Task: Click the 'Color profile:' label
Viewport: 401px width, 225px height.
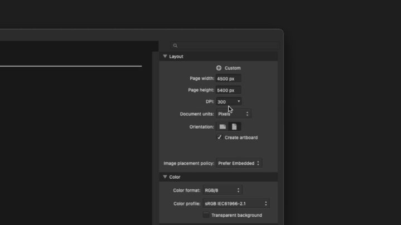Action: tap(187, 203)
